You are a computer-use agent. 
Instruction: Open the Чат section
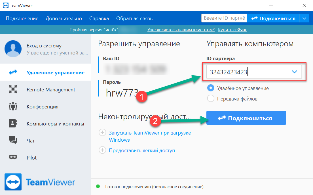[x=46, y=140]
